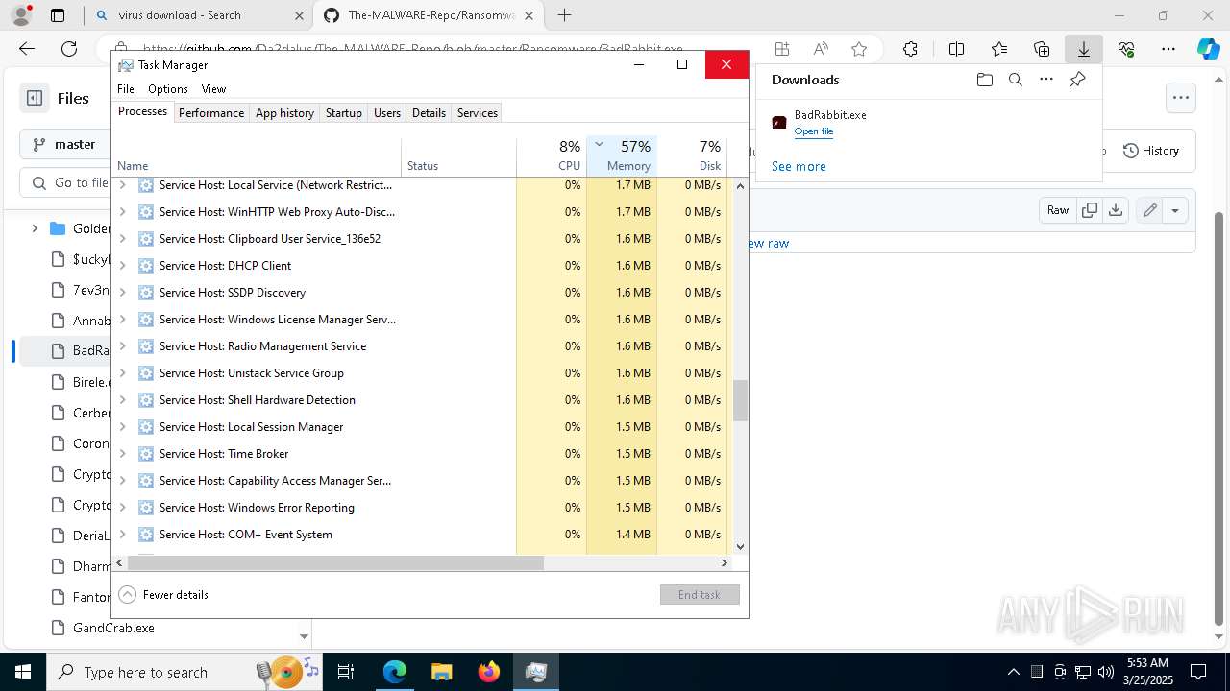Expand Service Host: Radio Management Service
This screenshot has height=691, width=1230.
122,346
